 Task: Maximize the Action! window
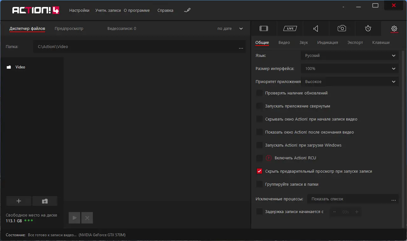point(376,5)
